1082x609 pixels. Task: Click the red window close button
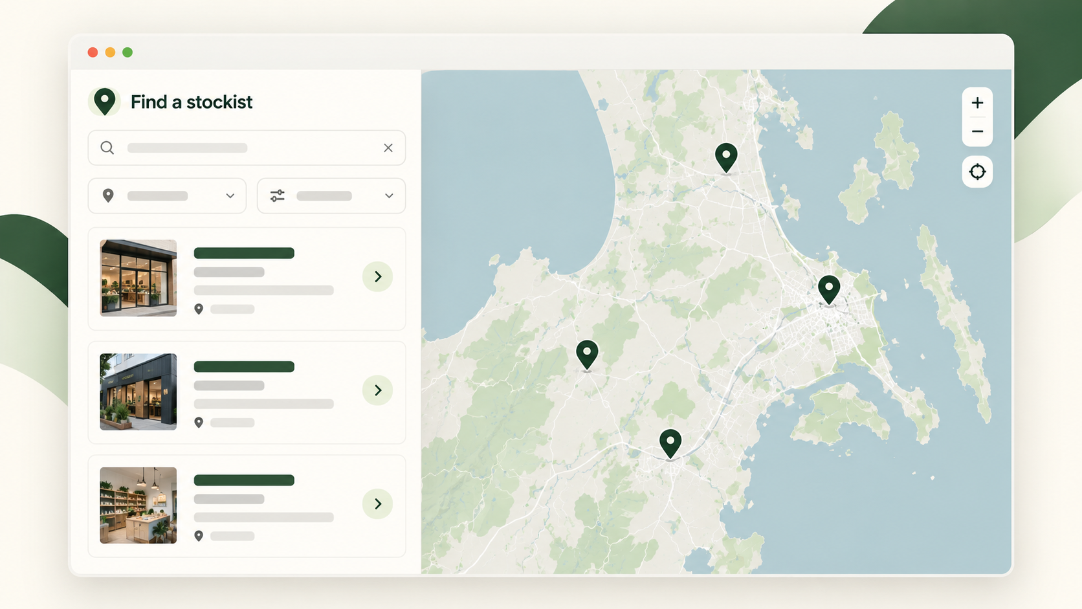point(93,52)
